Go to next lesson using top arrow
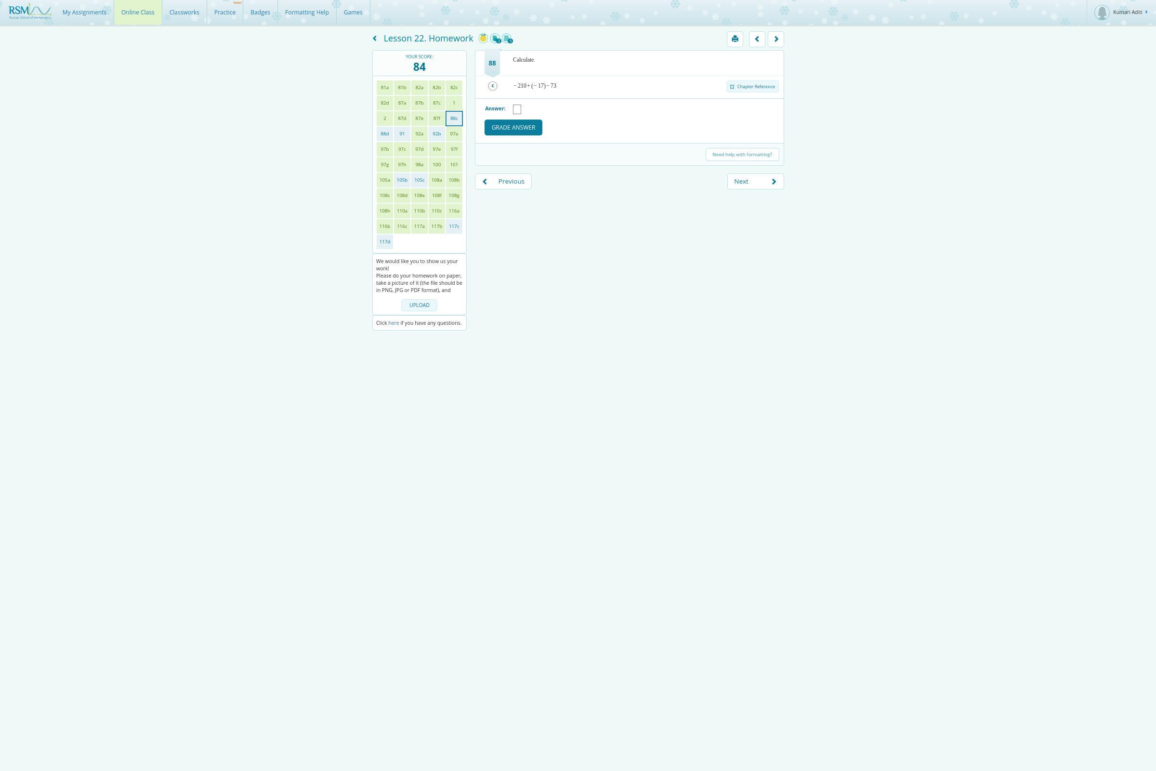This screenshot has height=771, width=1156. pyautogui.click(x=775, y=39)
